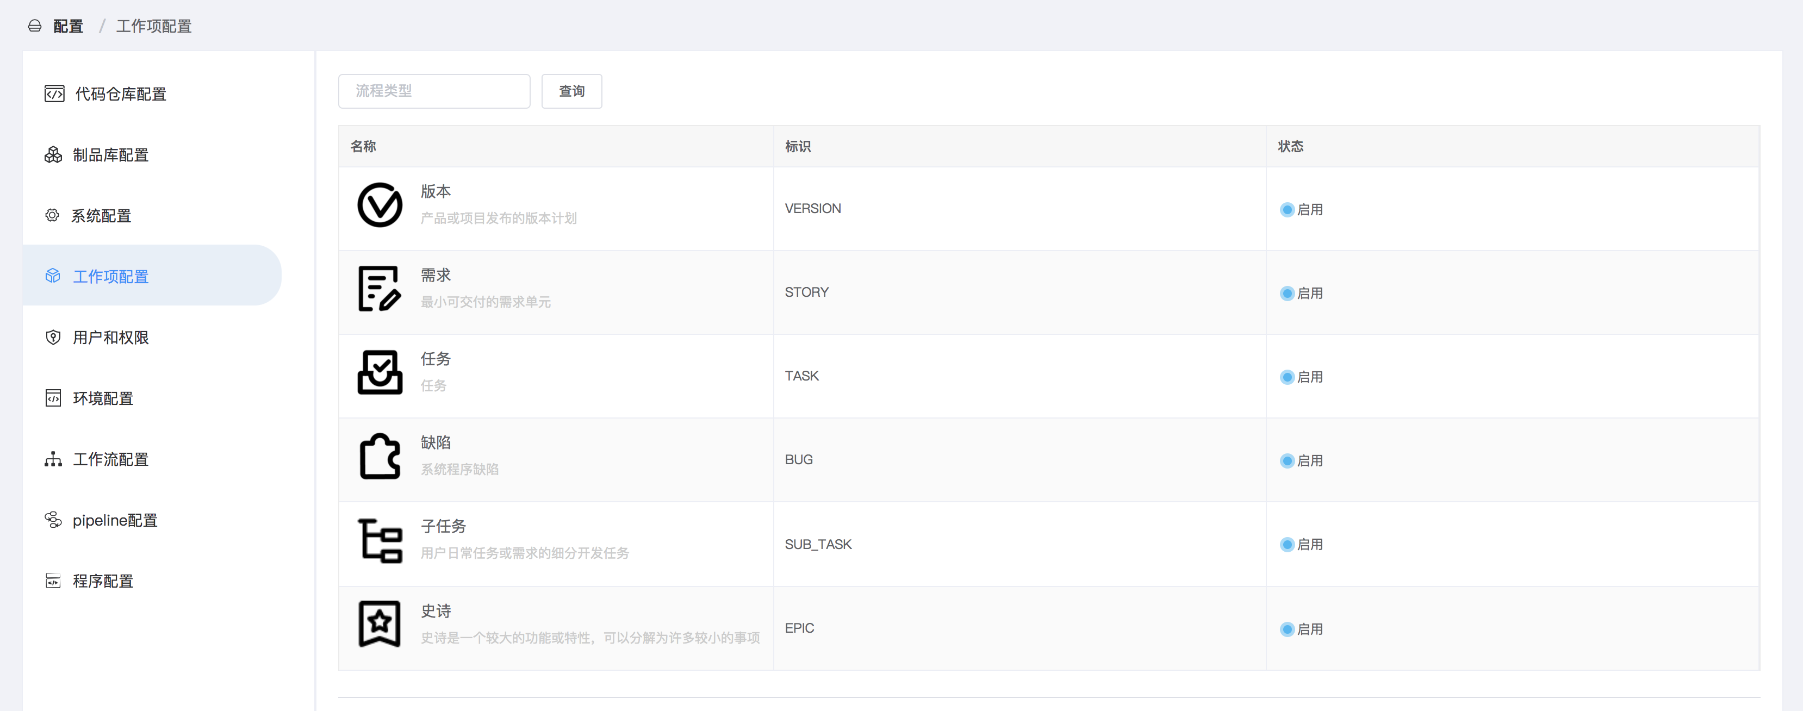The image size is (1803, 711).
Task: Click the Task inbox-check icon
Action: [380, 372]
